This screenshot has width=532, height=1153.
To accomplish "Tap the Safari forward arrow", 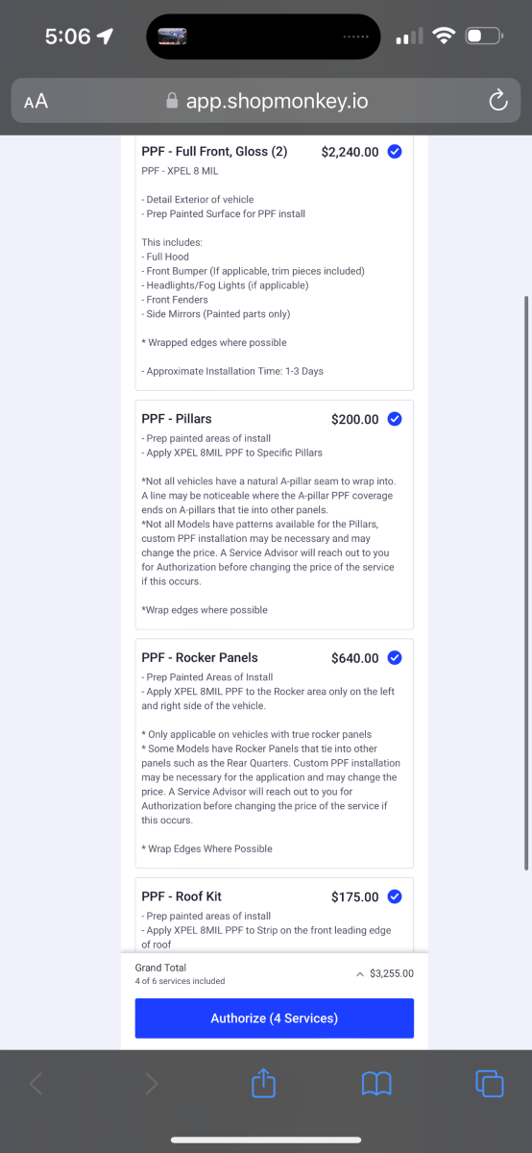I will 151,1084.
